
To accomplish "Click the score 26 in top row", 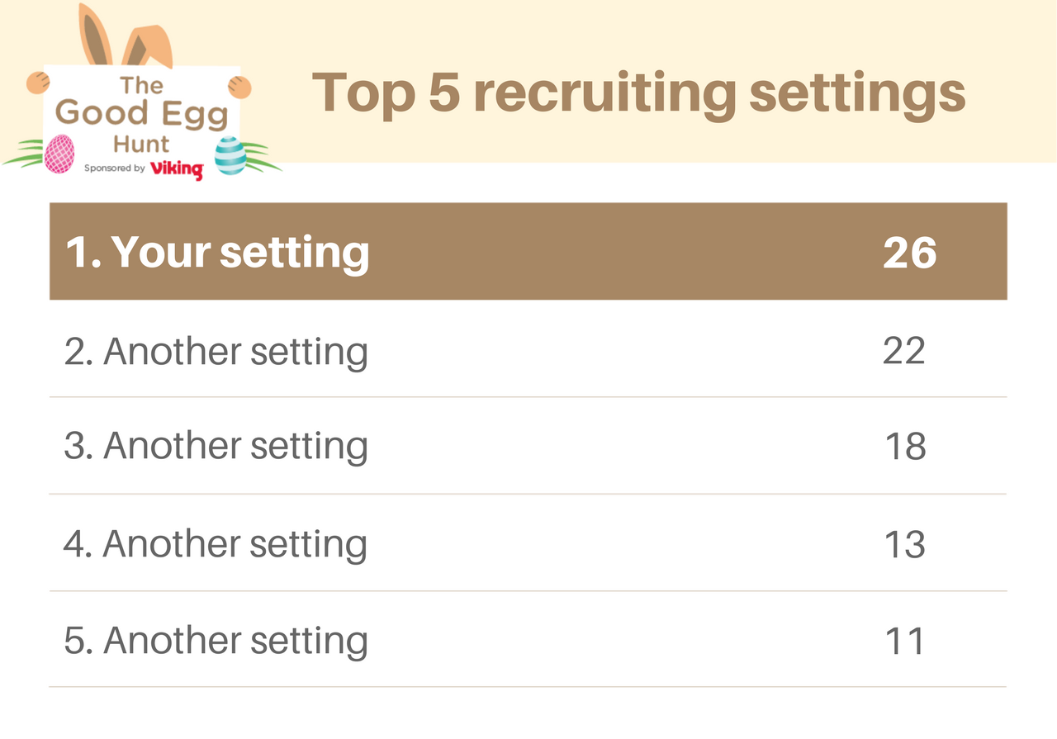I will 909,252.
